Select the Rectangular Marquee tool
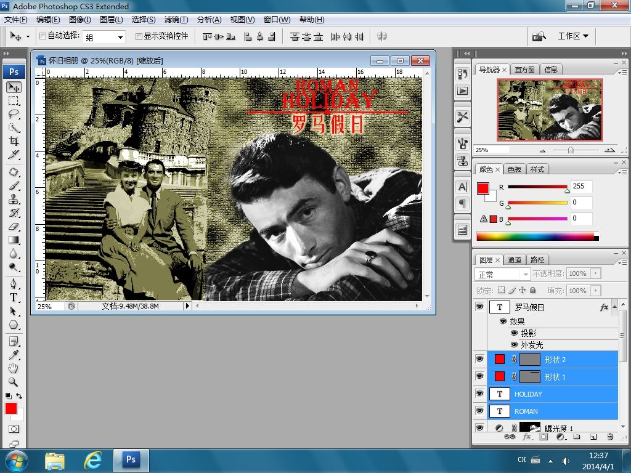 [14, 100]
